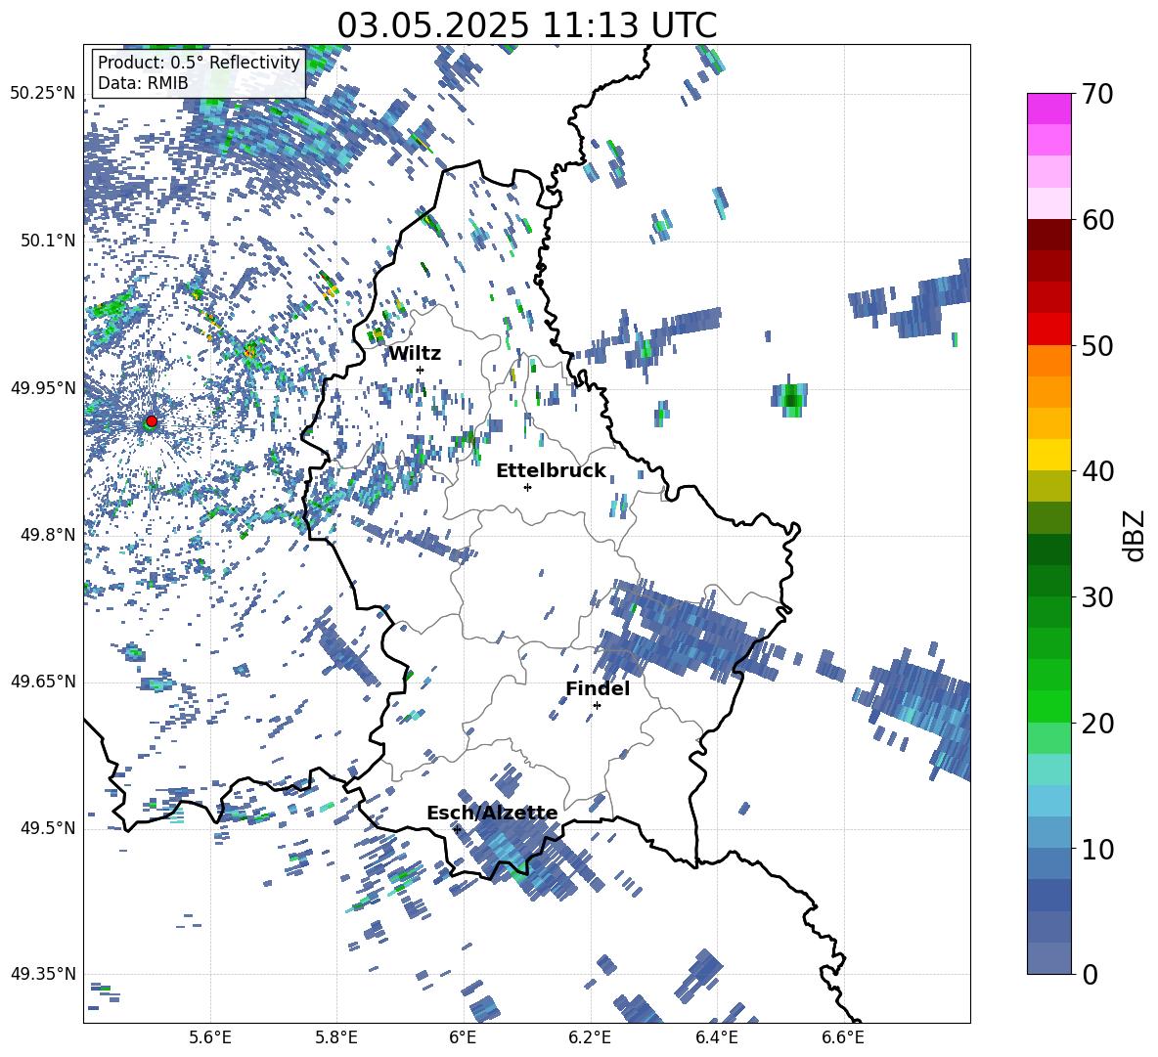The width and height of the screenshot is (1158, 1057).
Task: Click the 49.65°N latitude label
Action: pyautogui.click(x=43, y=682)
